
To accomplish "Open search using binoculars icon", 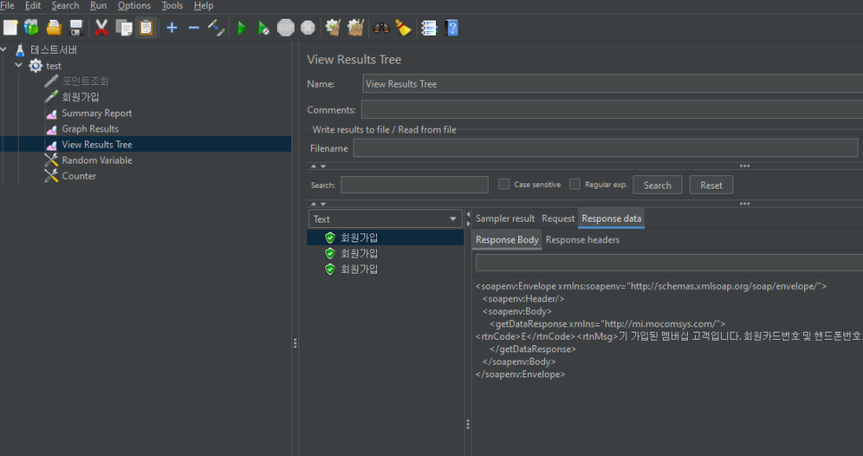I will point(381,28).
